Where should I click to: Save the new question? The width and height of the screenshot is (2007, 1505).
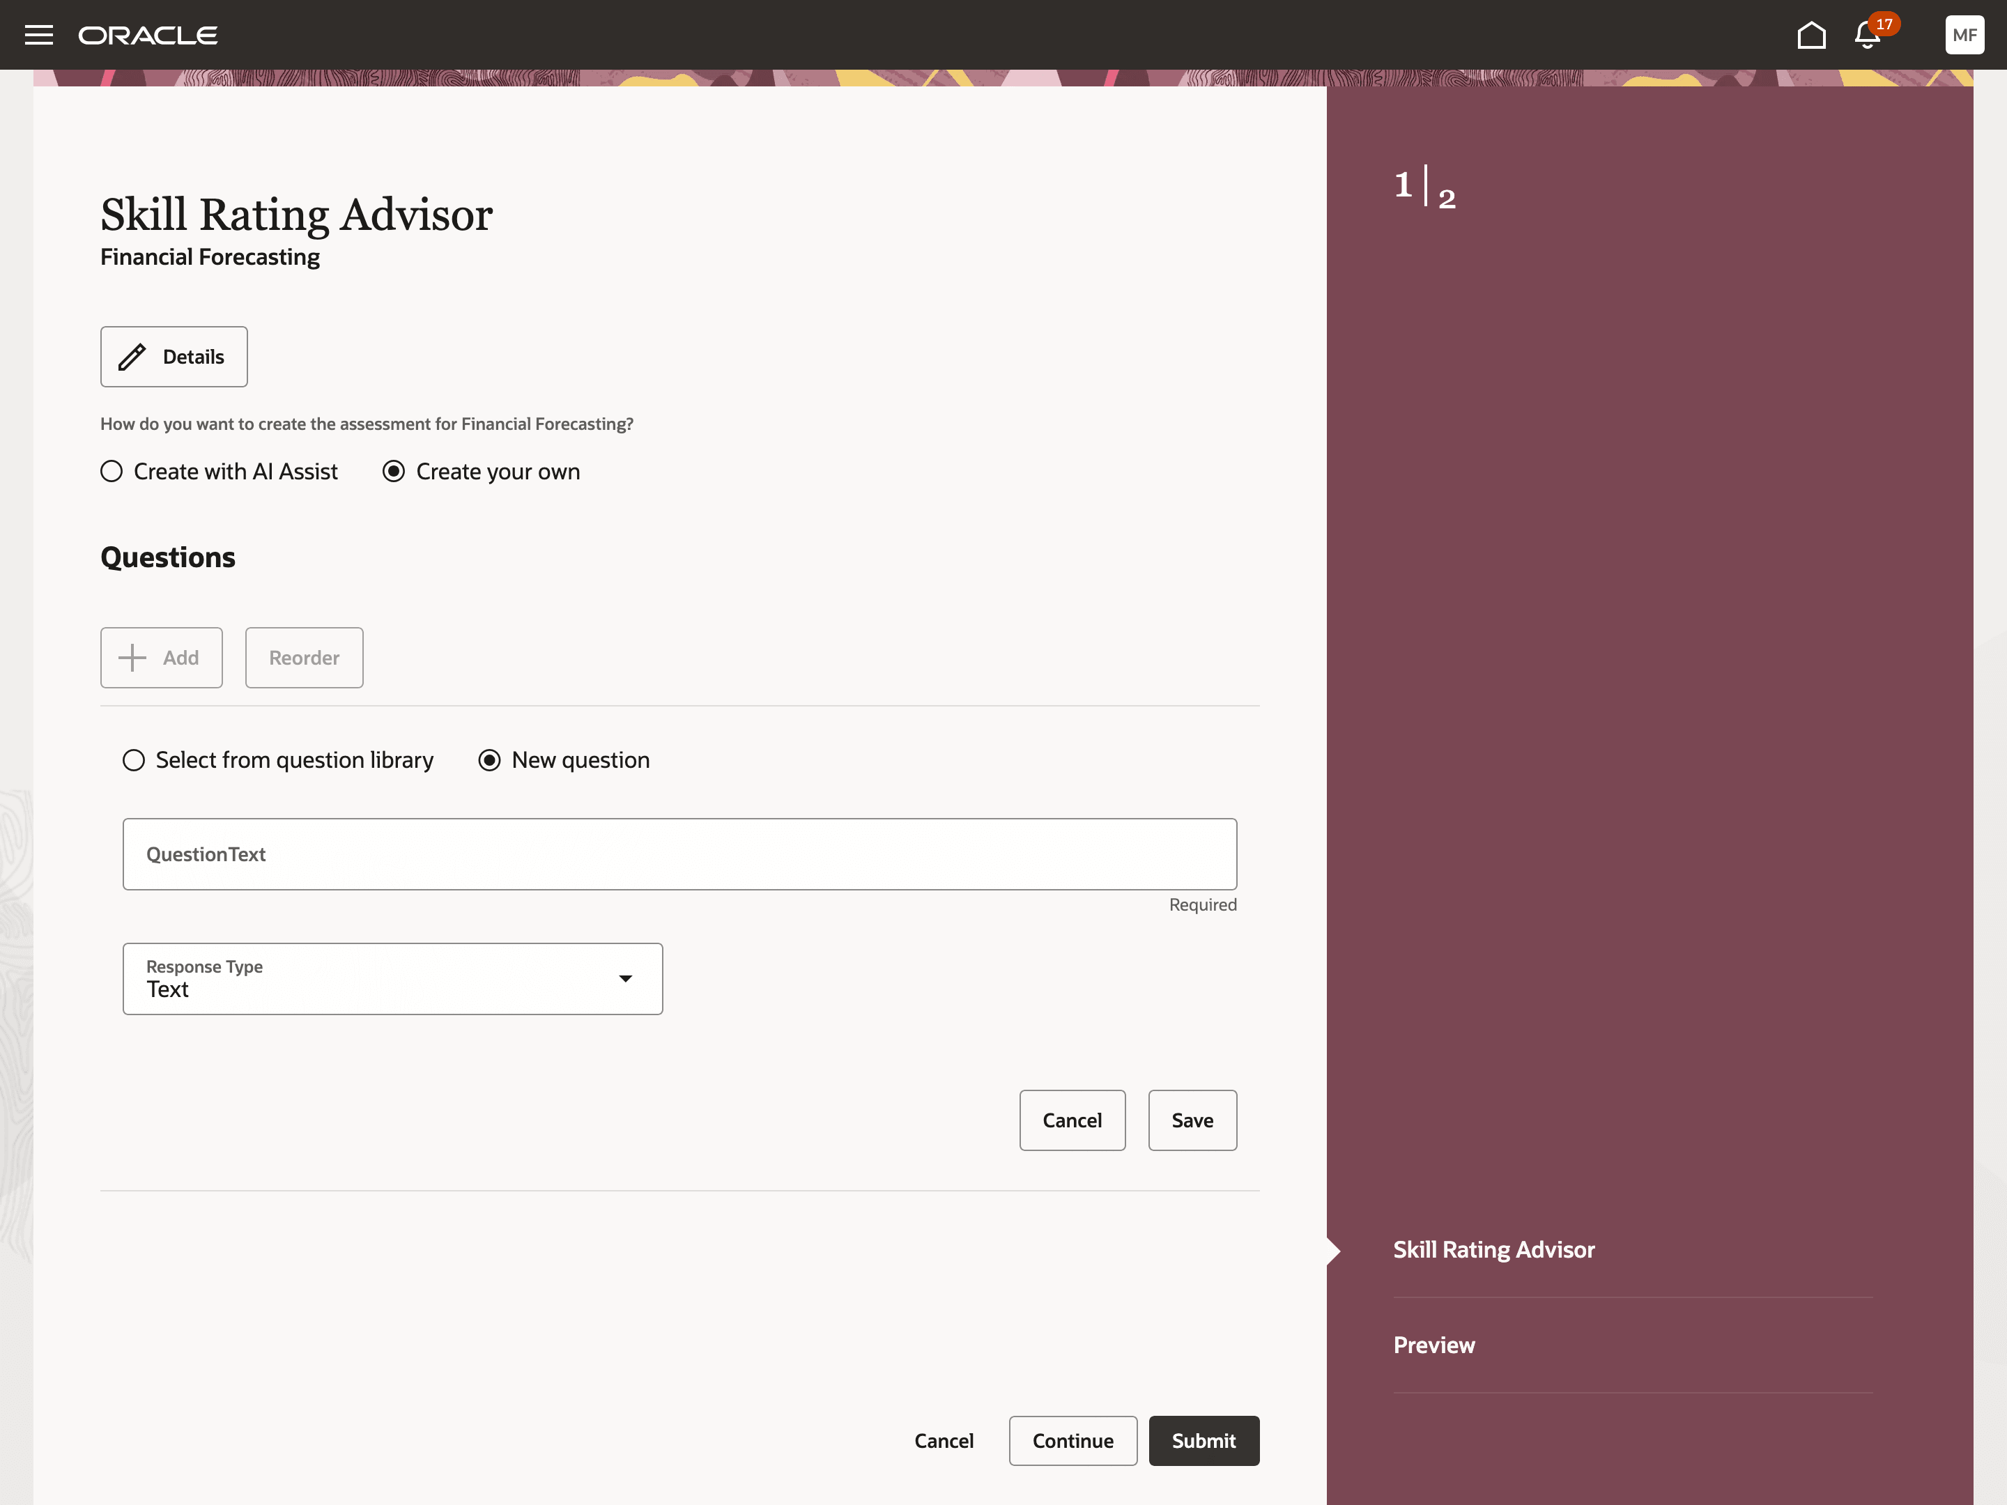(x=1192, y=1120)
